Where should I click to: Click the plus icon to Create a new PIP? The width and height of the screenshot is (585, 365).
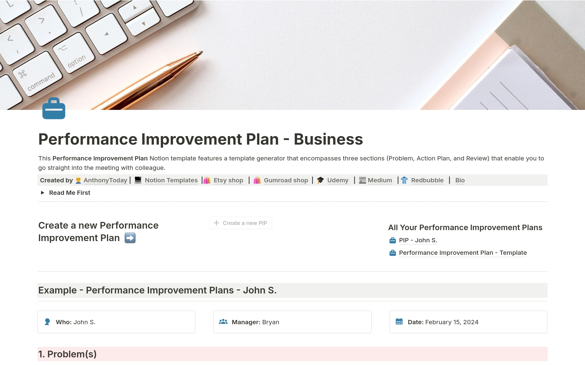(216, 223)
